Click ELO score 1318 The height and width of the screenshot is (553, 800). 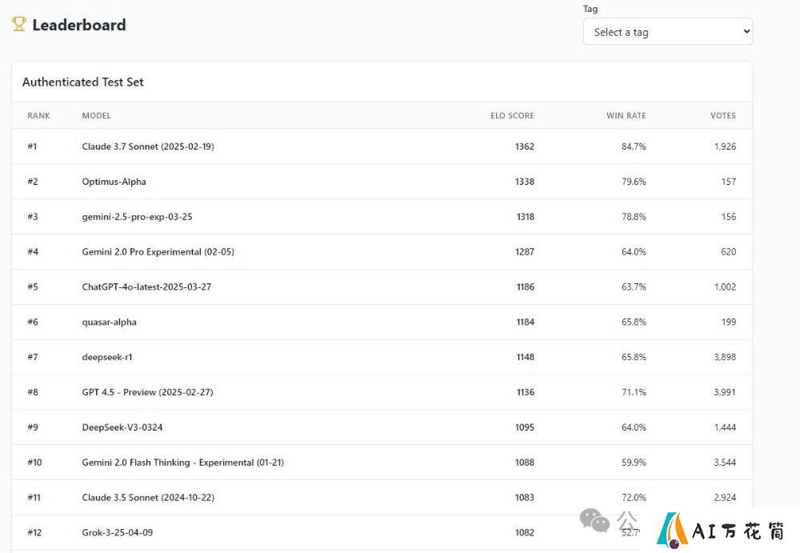click(x=526, y=217)
